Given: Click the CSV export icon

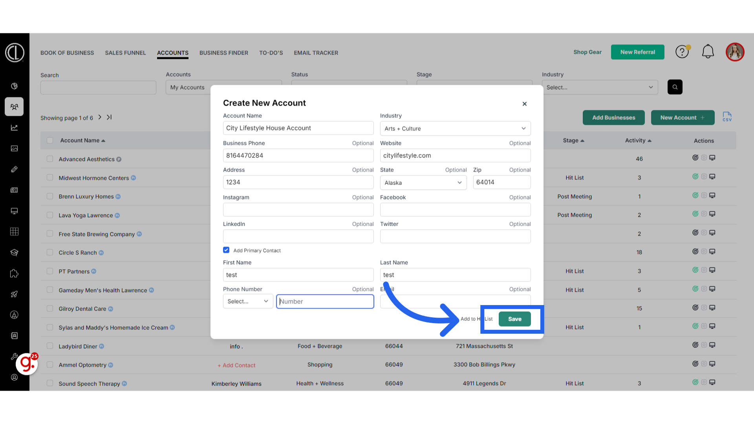Looking at the screenshot, I should [x=727, y=117].
